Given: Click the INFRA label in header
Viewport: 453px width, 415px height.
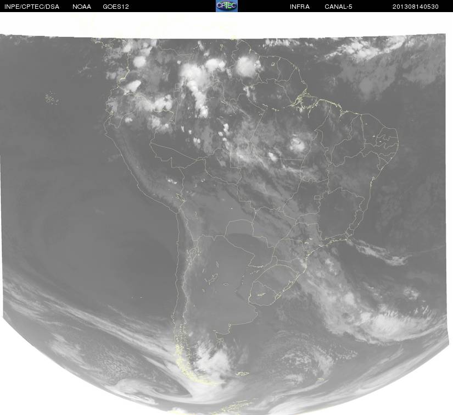Looking at the screenshot, I should pos(300,7).
